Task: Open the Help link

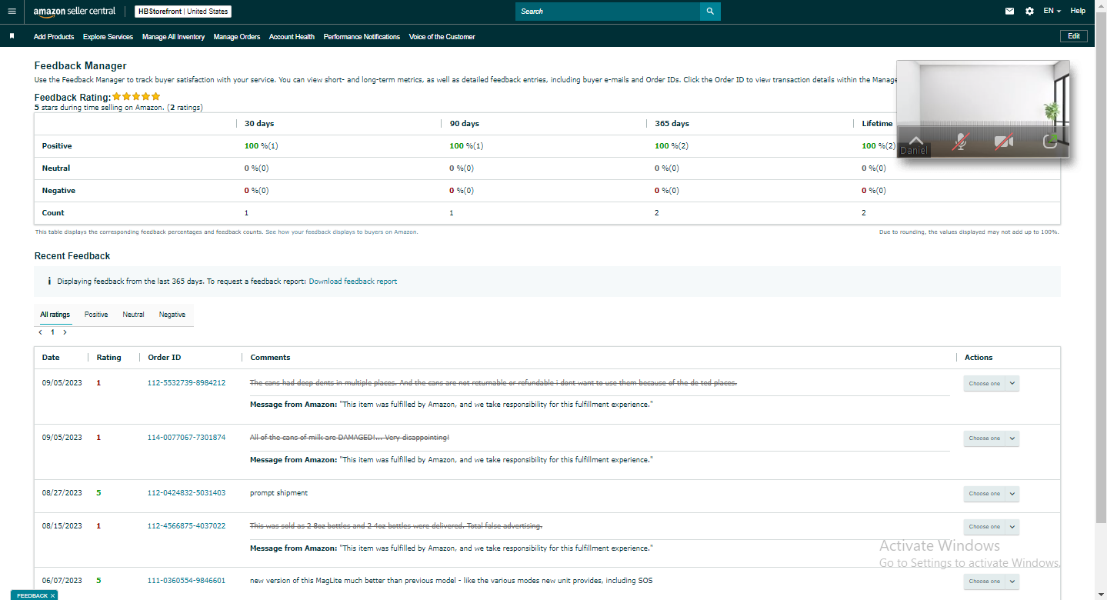Action: click(x=1078, y=12)
